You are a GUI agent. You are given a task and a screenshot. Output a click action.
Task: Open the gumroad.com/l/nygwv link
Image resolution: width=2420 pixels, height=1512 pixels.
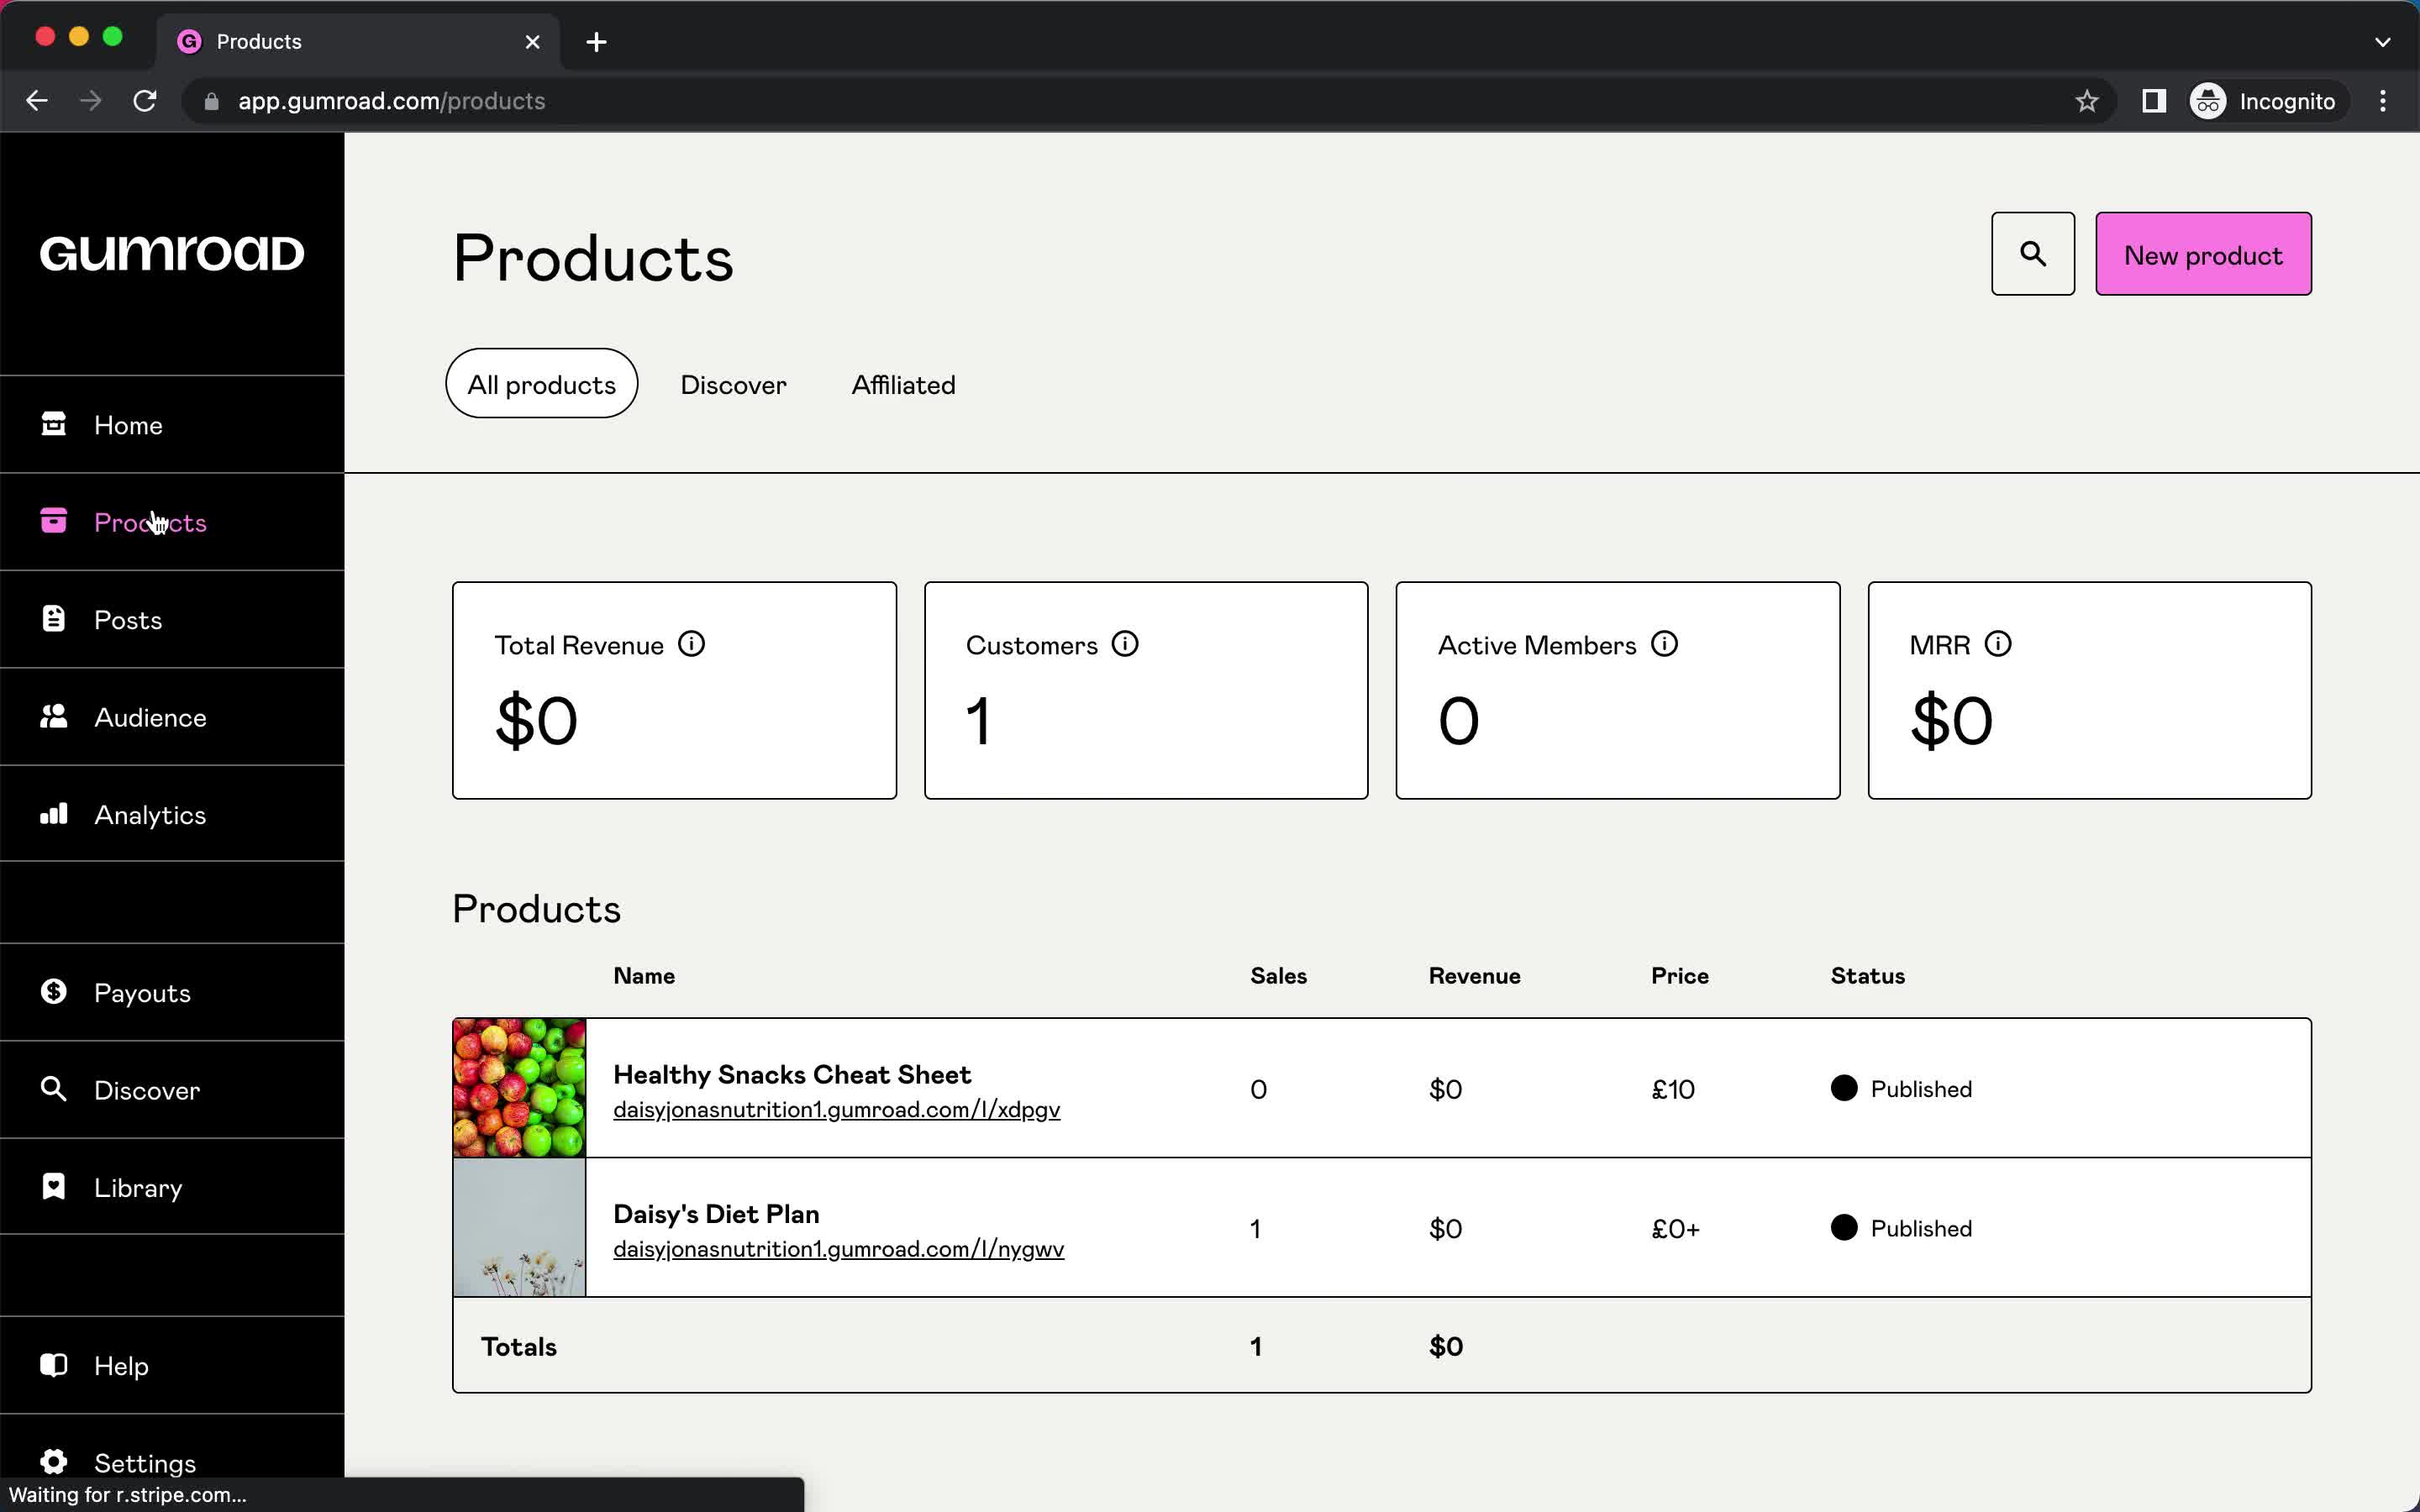point(838,1249)
